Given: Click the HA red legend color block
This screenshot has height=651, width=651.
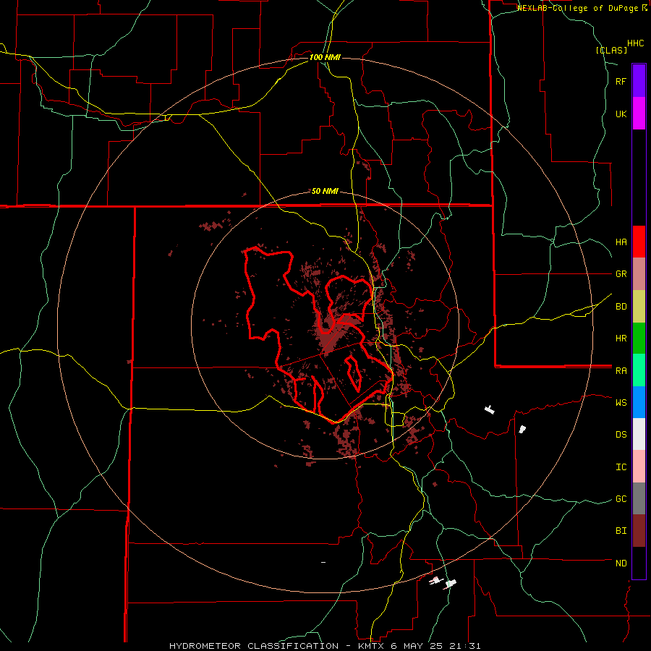Looking at the screenshot, I should pos(639,242).
